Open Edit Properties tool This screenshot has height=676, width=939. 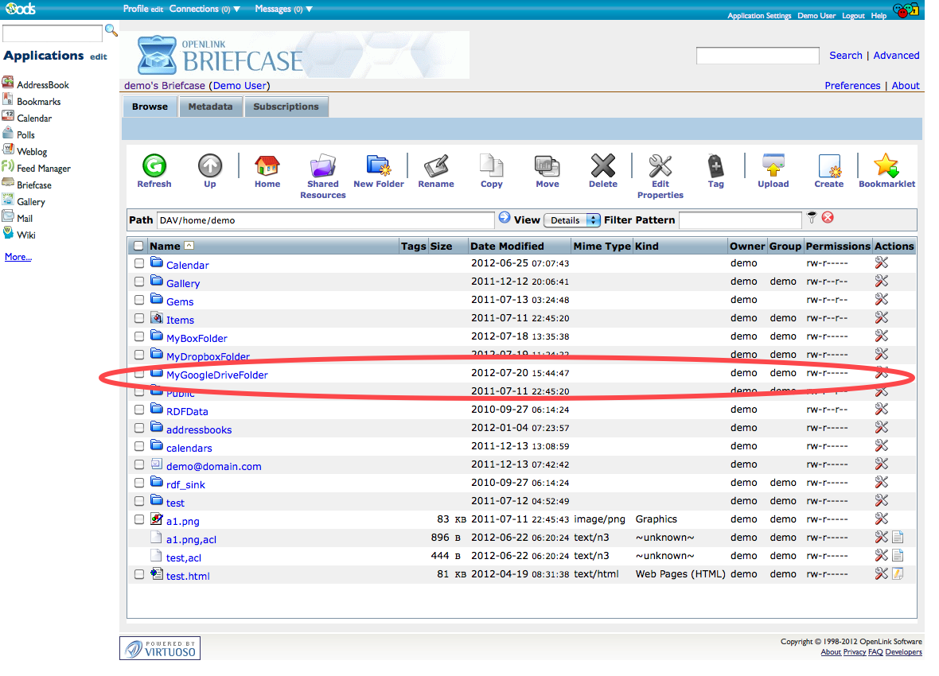(660, 166)
